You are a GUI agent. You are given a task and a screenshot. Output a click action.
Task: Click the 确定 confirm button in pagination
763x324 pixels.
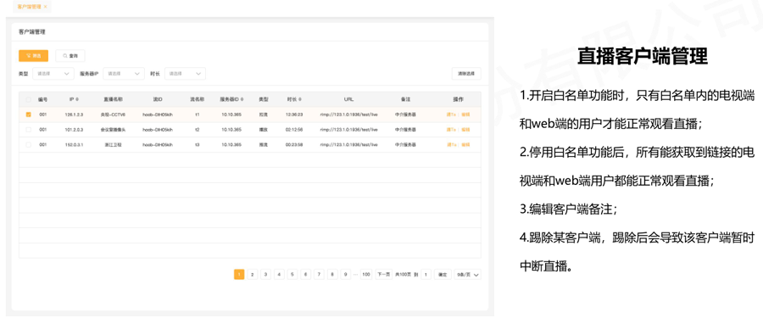click(x=443, y=274)
